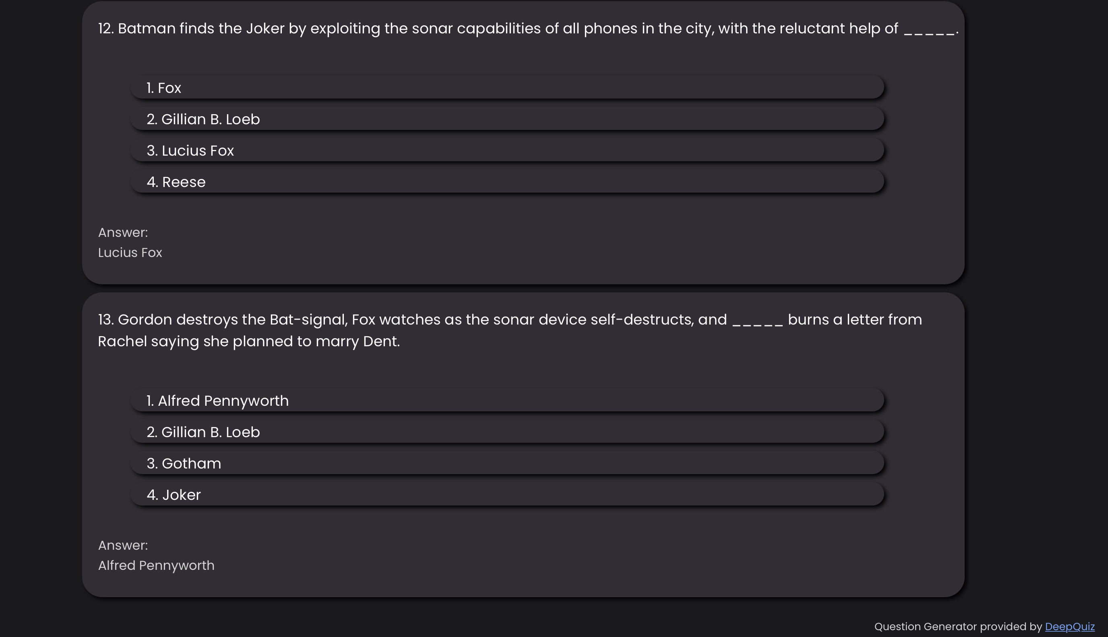
Task: Pick the Gotham answer option
Action: coord(507,463)
